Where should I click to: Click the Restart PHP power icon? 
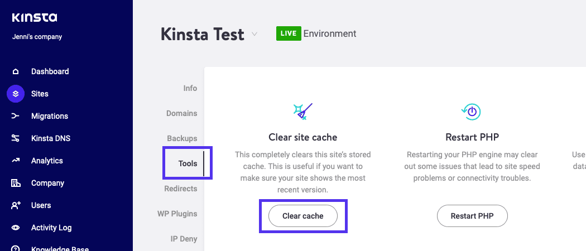click(472, 112)
